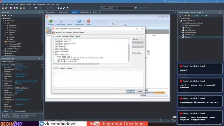Switch to the Options tab in Query Editor
This screenshot has height=126, width=224.
78,37
